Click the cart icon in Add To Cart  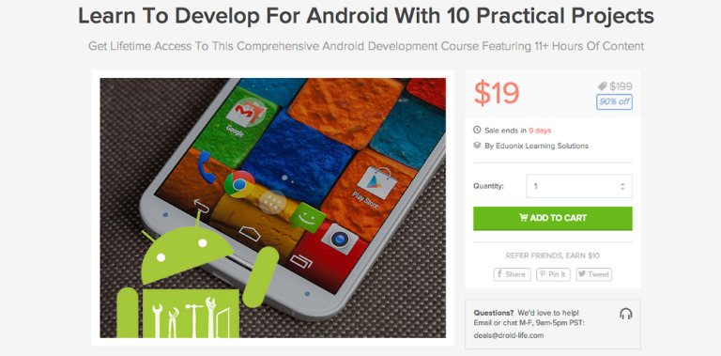tap(523, 218)
